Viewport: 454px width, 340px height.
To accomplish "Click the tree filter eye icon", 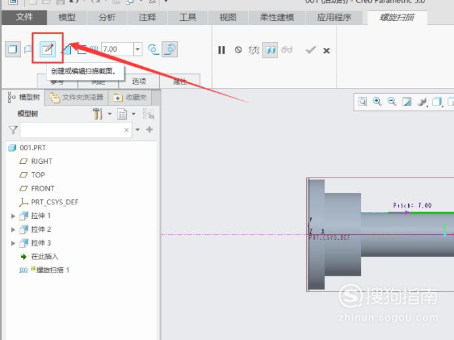I will (x=148, y=114).
